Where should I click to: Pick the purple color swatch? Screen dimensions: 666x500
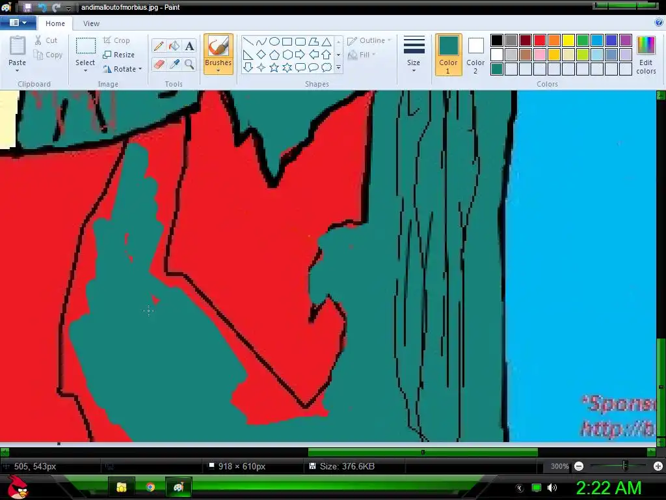(626, 40)
